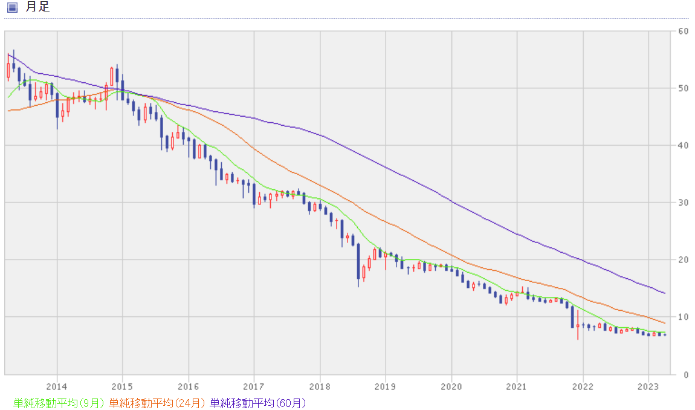Click the 60 value on the price axis

click(x=684, y=31)
